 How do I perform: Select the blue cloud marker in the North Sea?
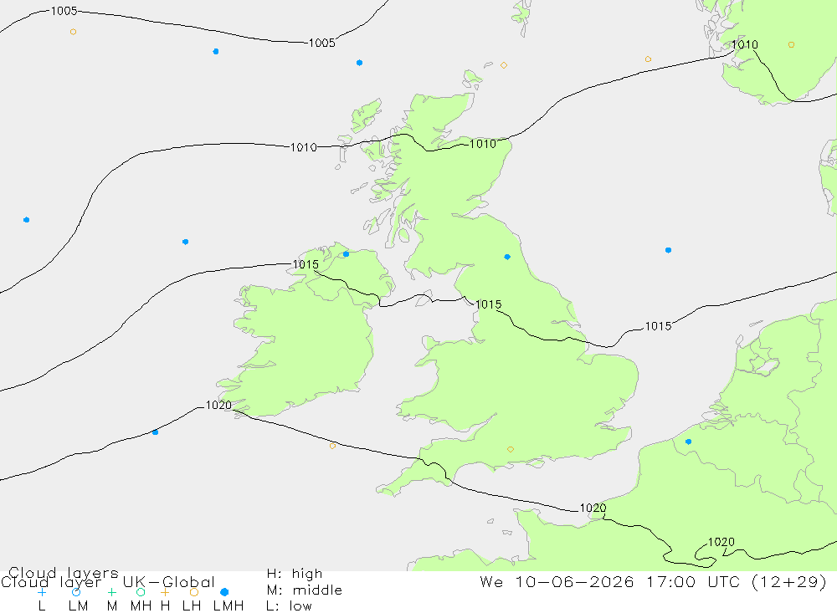click(668, 250)
